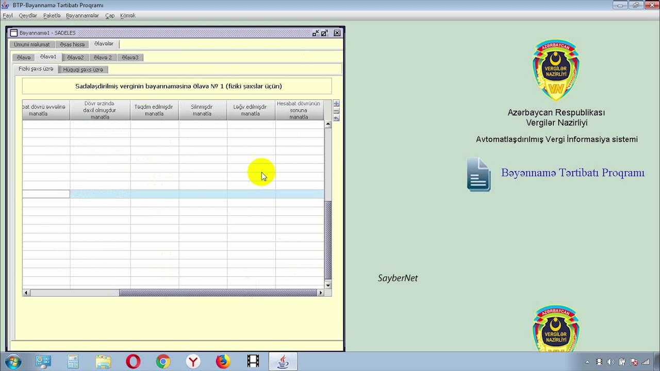Open the volume control in the tray
The image size is (660, 371).
pos(611,362)
